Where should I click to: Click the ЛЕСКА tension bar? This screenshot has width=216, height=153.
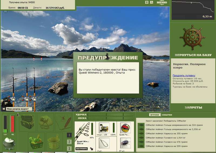point(111,118)
